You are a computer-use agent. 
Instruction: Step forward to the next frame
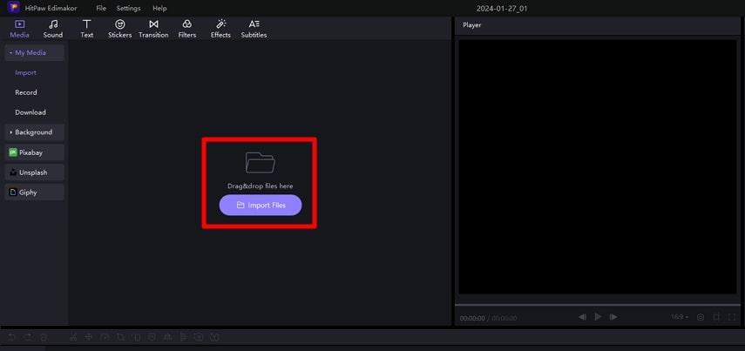(614, 317)
